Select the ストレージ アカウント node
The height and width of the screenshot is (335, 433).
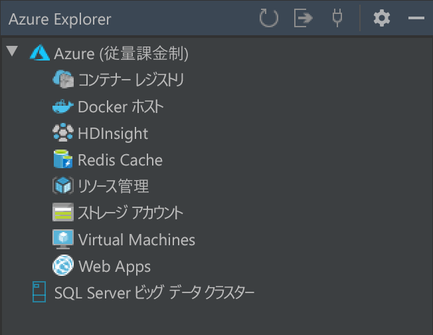[x=131, y=213]
